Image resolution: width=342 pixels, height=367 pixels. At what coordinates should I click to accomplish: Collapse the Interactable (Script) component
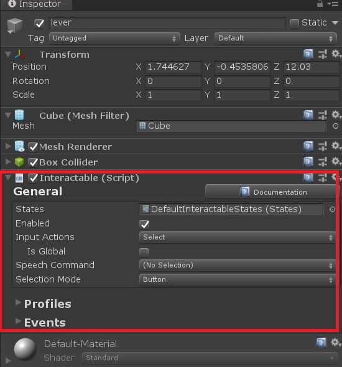coord(8,177)
